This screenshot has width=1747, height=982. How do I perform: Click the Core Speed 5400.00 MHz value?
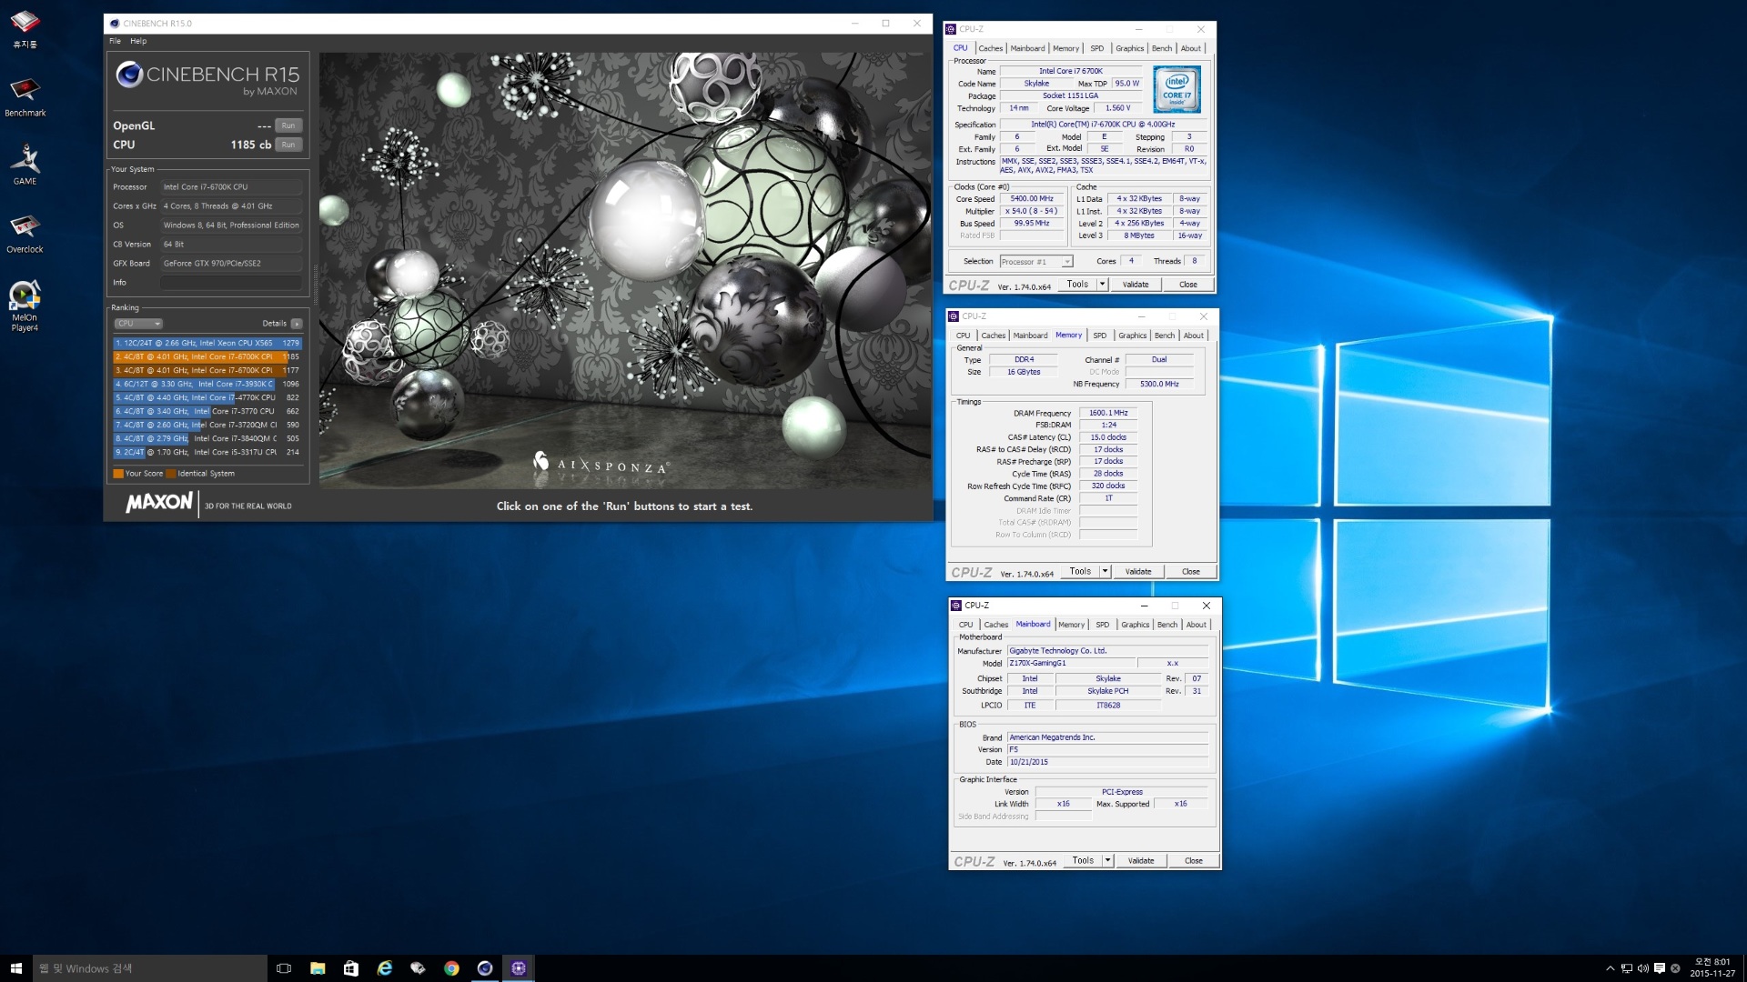(x=1032, y=199)
